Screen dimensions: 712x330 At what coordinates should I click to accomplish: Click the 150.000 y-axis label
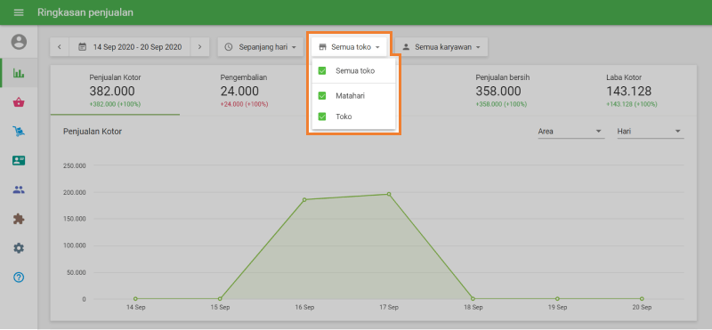[x=75, y=219]
